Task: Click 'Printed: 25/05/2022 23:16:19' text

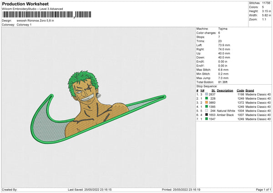Action: coord(181,190)
